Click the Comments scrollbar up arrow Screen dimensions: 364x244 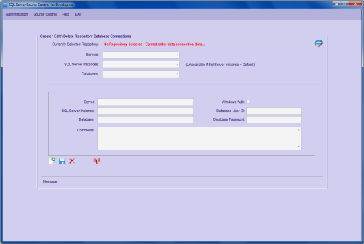pos(299,130)
